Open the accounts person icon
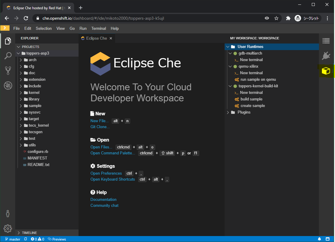 coord(8,214)
